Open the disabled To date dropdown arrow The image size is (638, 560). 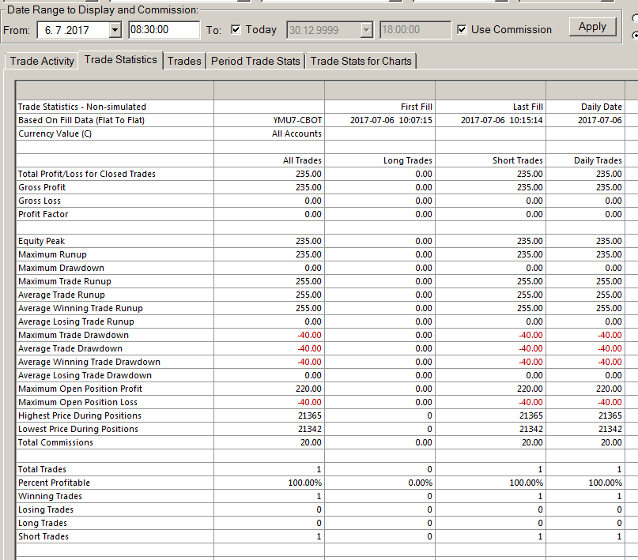pos(366,30)
